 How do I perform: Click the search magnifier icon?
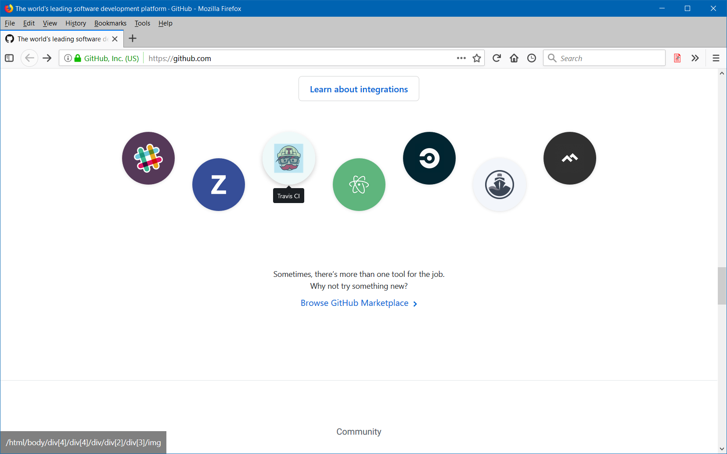point(552,58)
